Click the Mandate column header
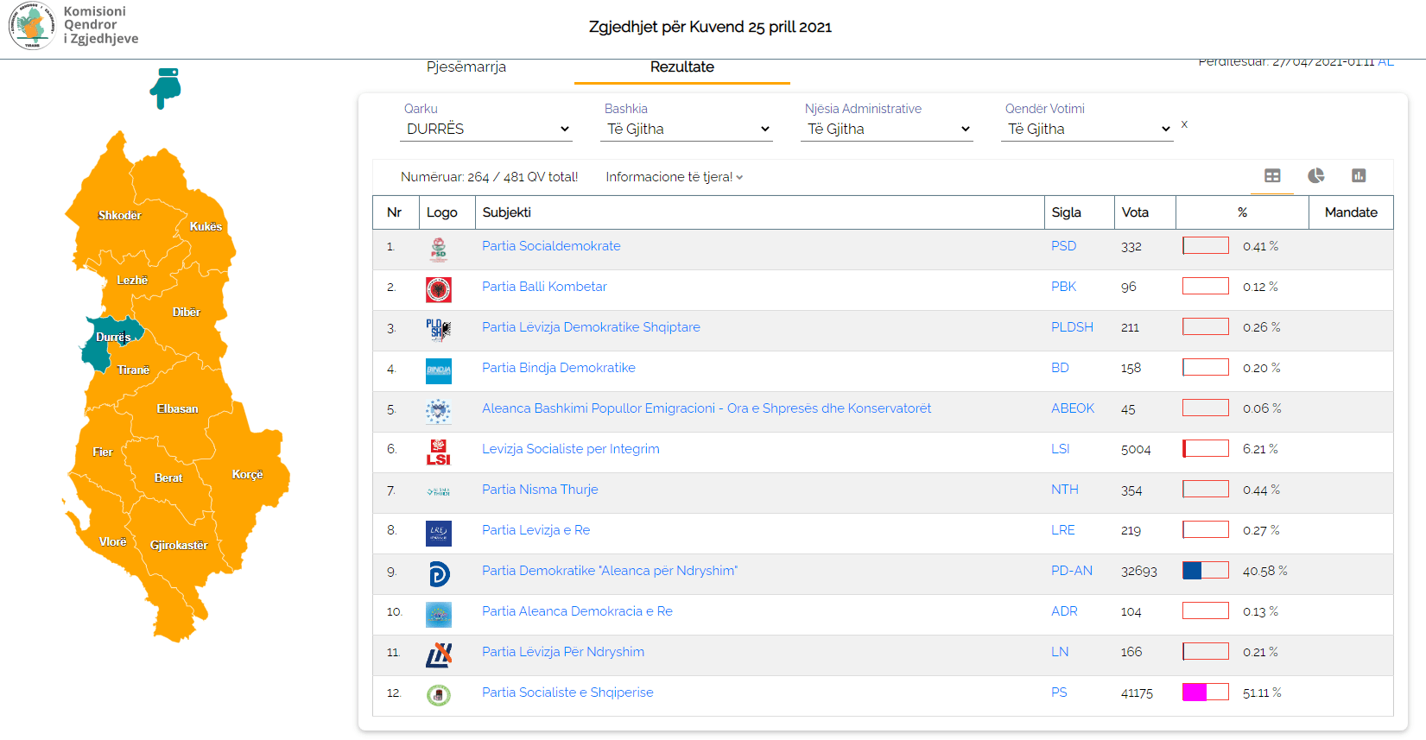The width and height of the screenshot is (1426, 740). pos(1351,212)
